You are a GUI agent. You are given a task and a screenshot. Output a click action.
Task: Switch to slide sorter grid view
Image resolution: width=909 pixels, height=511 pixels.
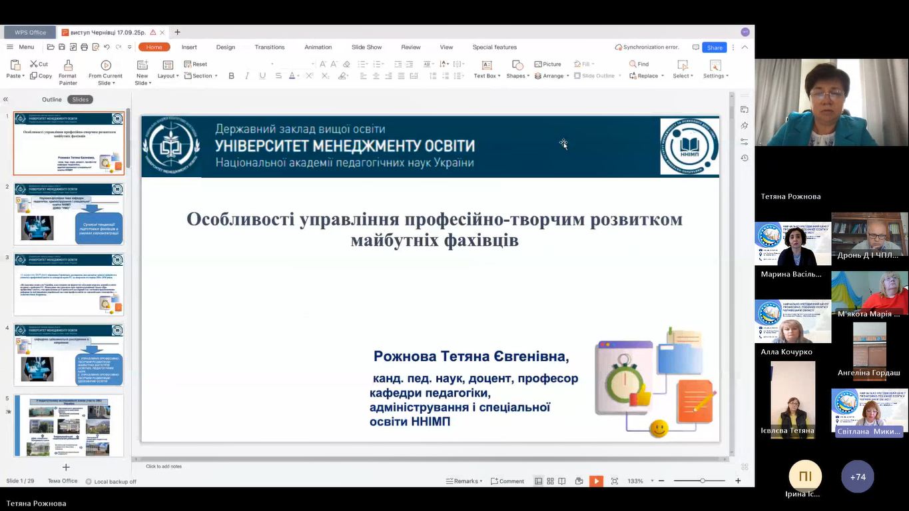(550, 481)
